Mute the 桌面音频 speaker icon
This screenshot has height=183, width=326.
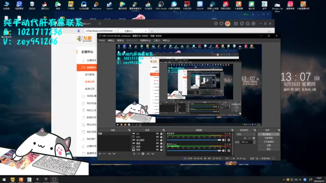tap(224, 140)
